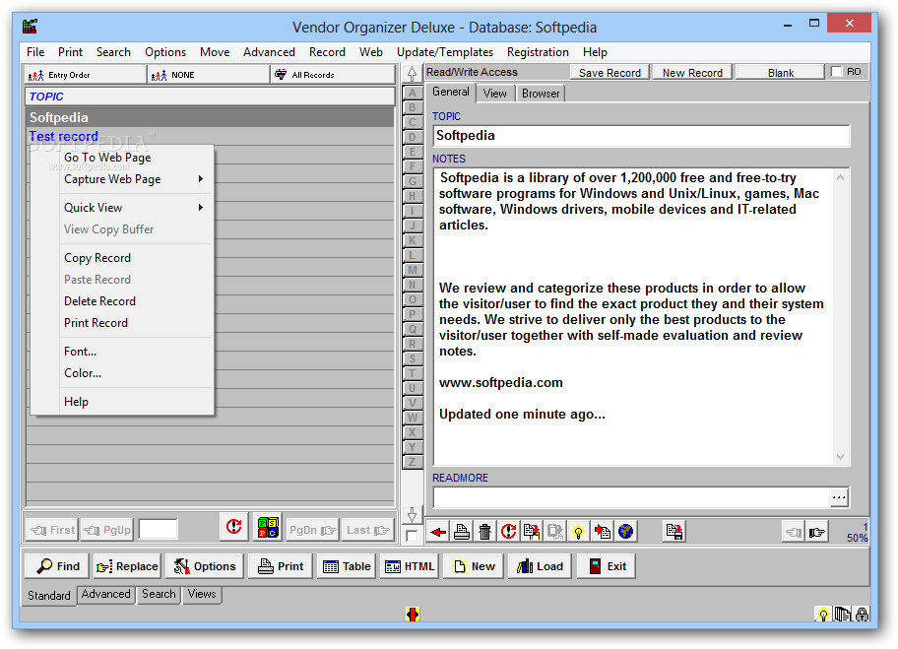The image size is (898, 649).
Task: Click the READMORE browse ellipsis button
Action: click(x=839, y=497)
